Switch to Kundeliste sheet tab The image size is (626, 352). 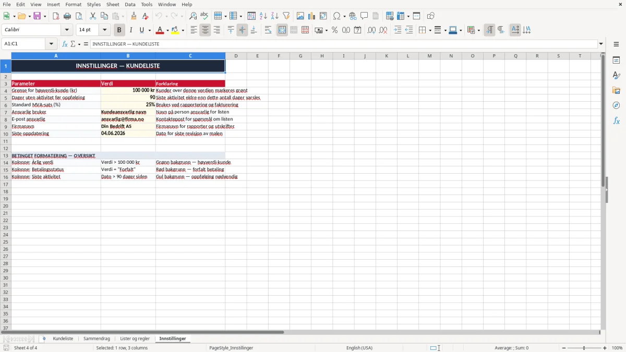63,338
